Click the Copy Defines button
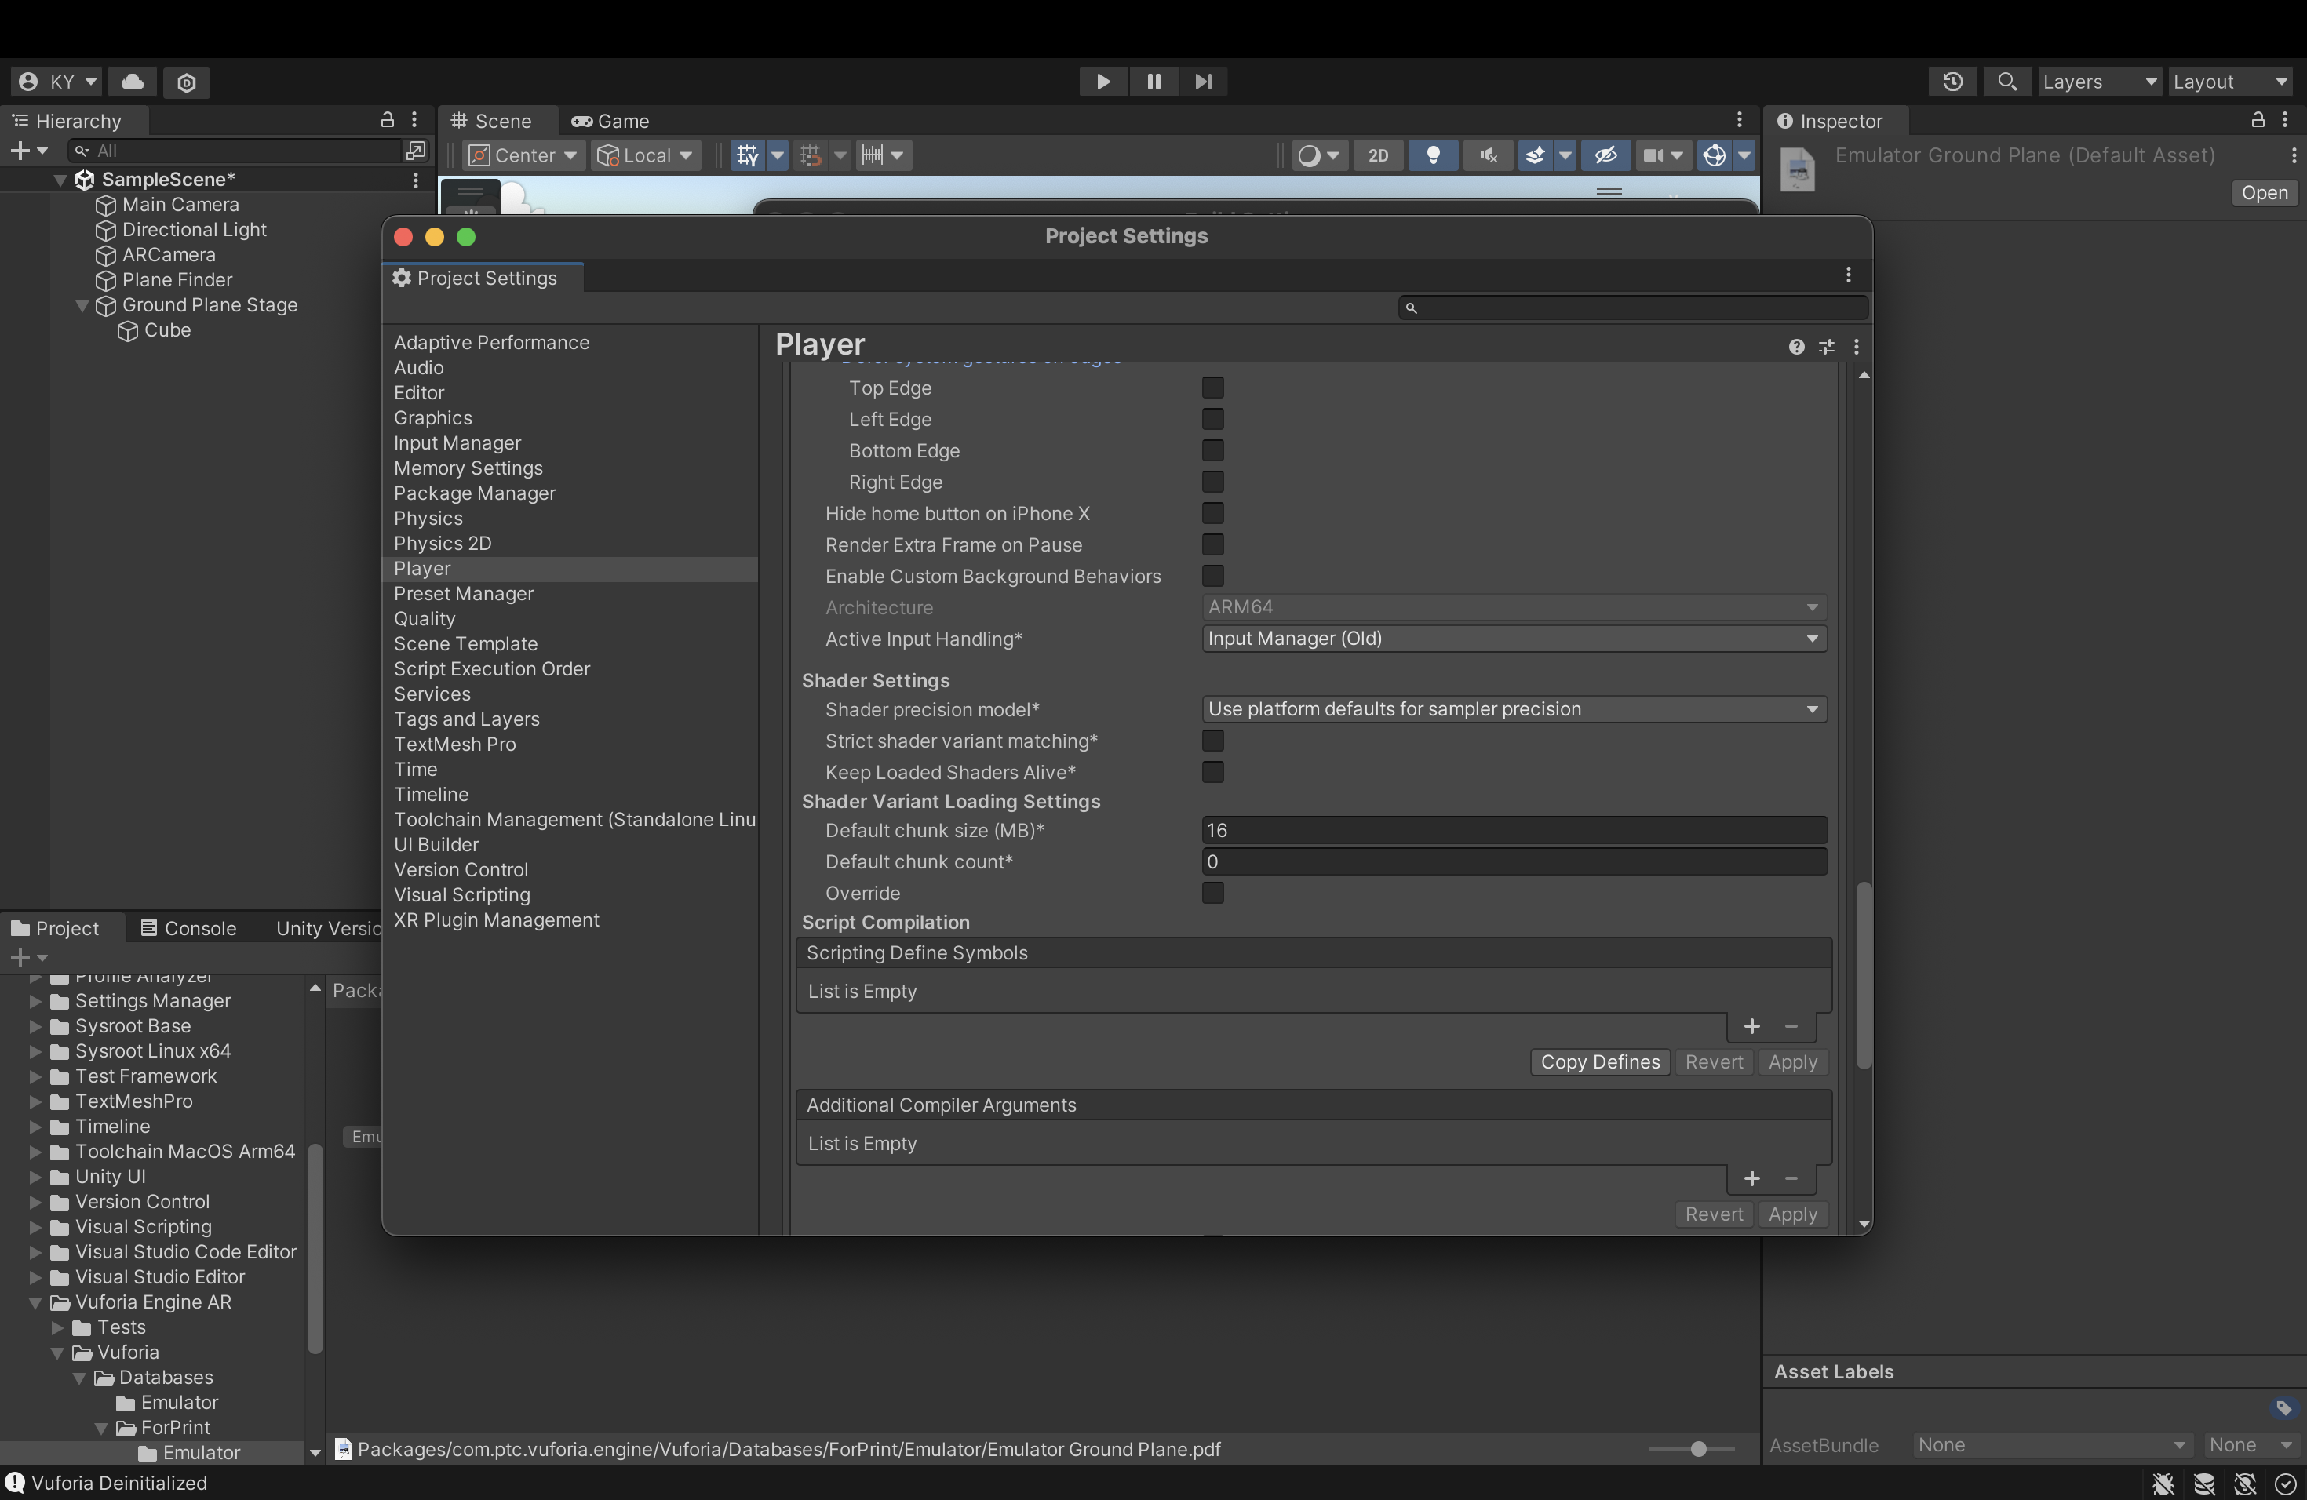2307x1500 pixels. [1599, 1062]
